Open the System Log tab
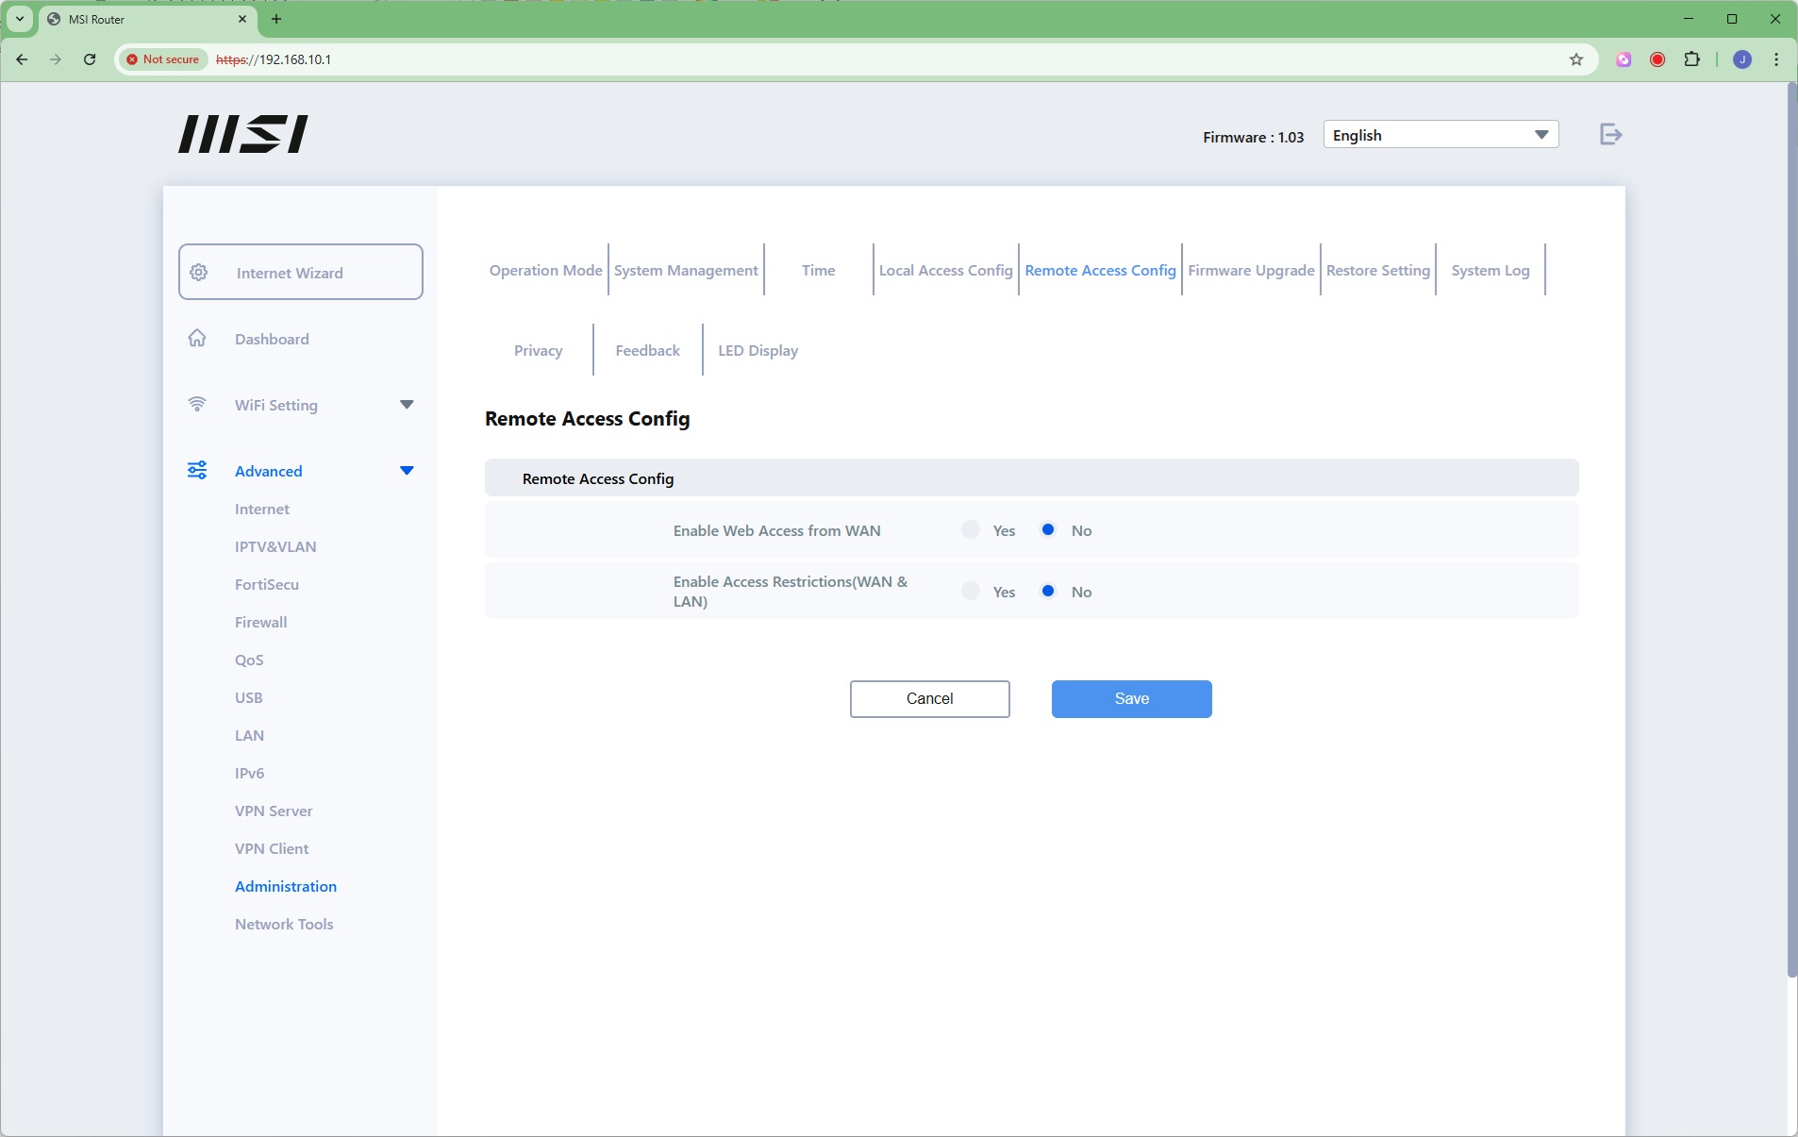Screen dimensions: 1798x1137 1490,271
